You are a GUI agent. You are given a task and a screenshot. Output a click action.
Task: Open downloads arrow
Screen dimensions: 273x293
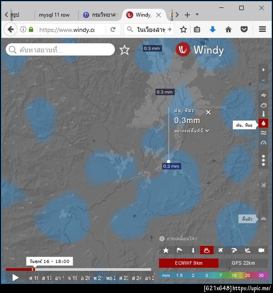pos(212,29)
